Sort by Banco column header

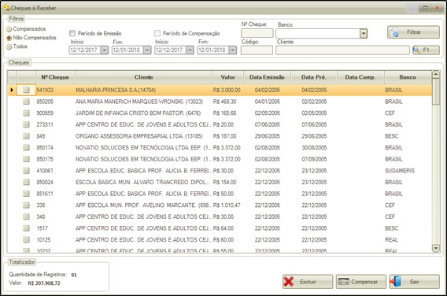(408, 77)
